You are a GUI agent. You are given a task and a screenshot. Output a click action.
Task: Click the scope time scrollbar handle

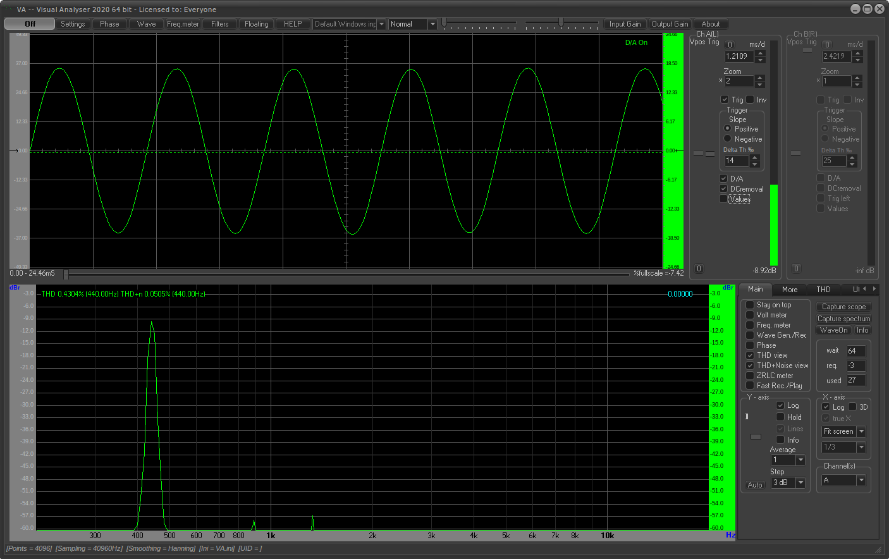[x=66, y=274]
